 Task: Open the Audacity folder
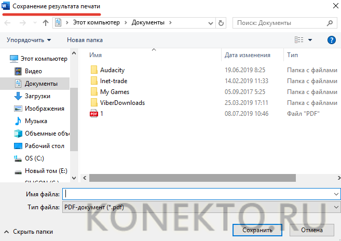pos(112,70)
